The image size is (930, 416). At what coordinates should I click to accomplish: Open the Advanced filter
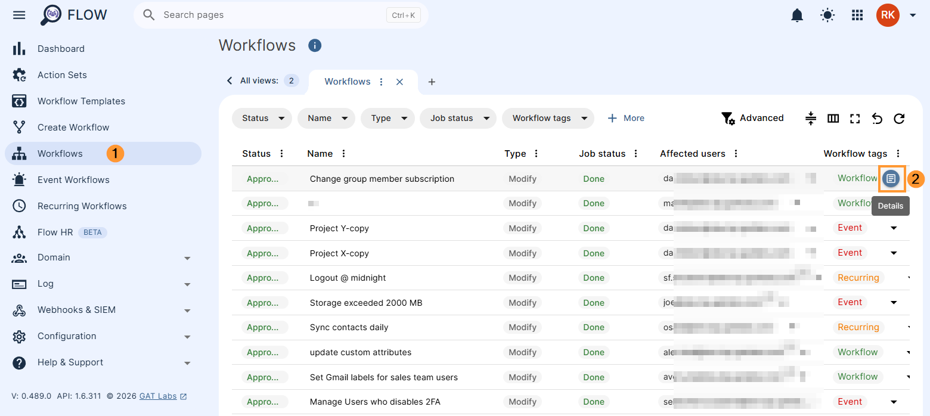[752, 118]
